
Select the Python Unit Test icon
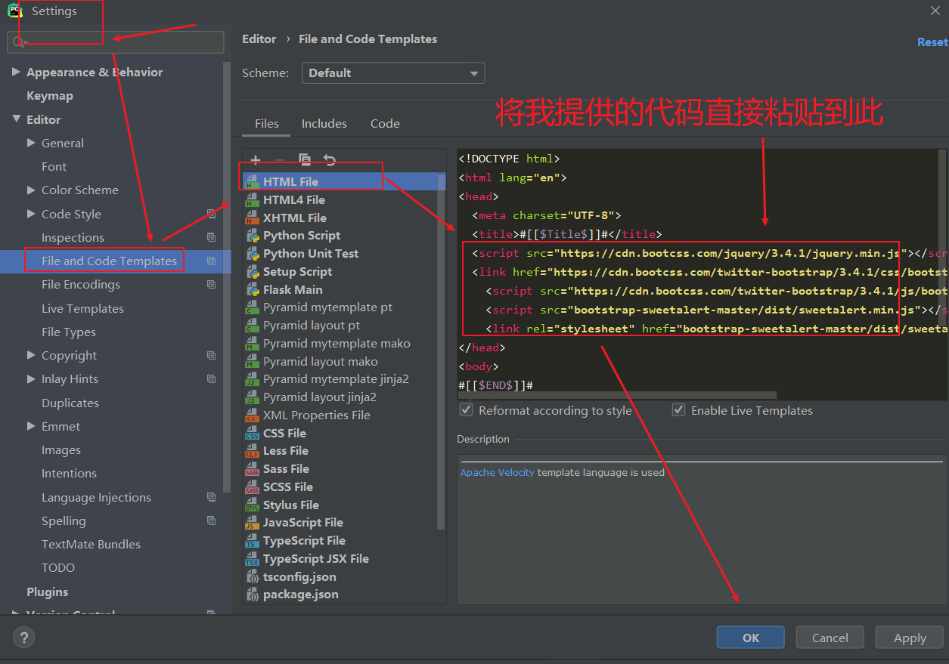pos(252,254)
